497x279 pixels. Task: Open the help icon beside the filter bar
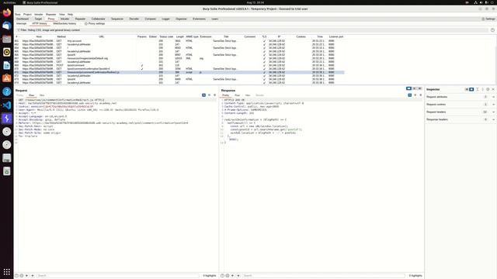pos(492,30)
